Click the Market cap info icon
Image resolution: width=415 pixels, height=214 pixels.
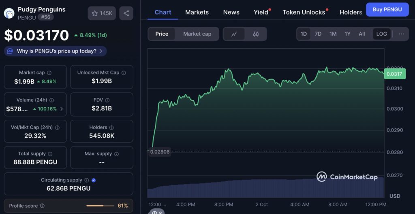49,73
